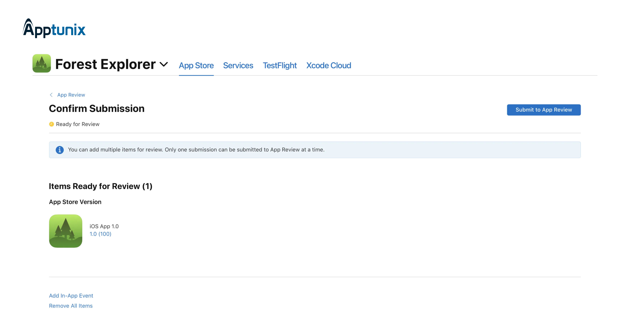Screen dimensions: 631x330
Task: Click the green tree icon under App Store Version
Action: 65,231
